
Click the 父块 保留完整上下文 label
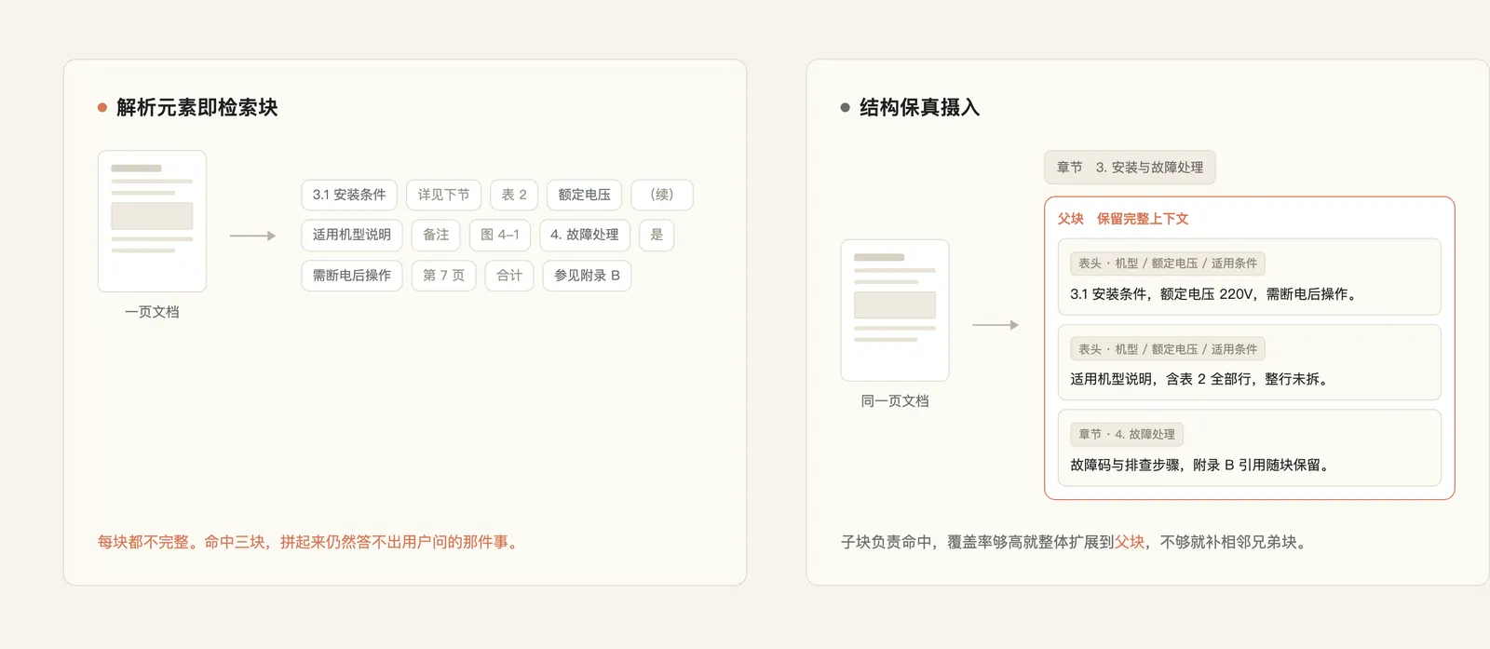click(1123, 219)
